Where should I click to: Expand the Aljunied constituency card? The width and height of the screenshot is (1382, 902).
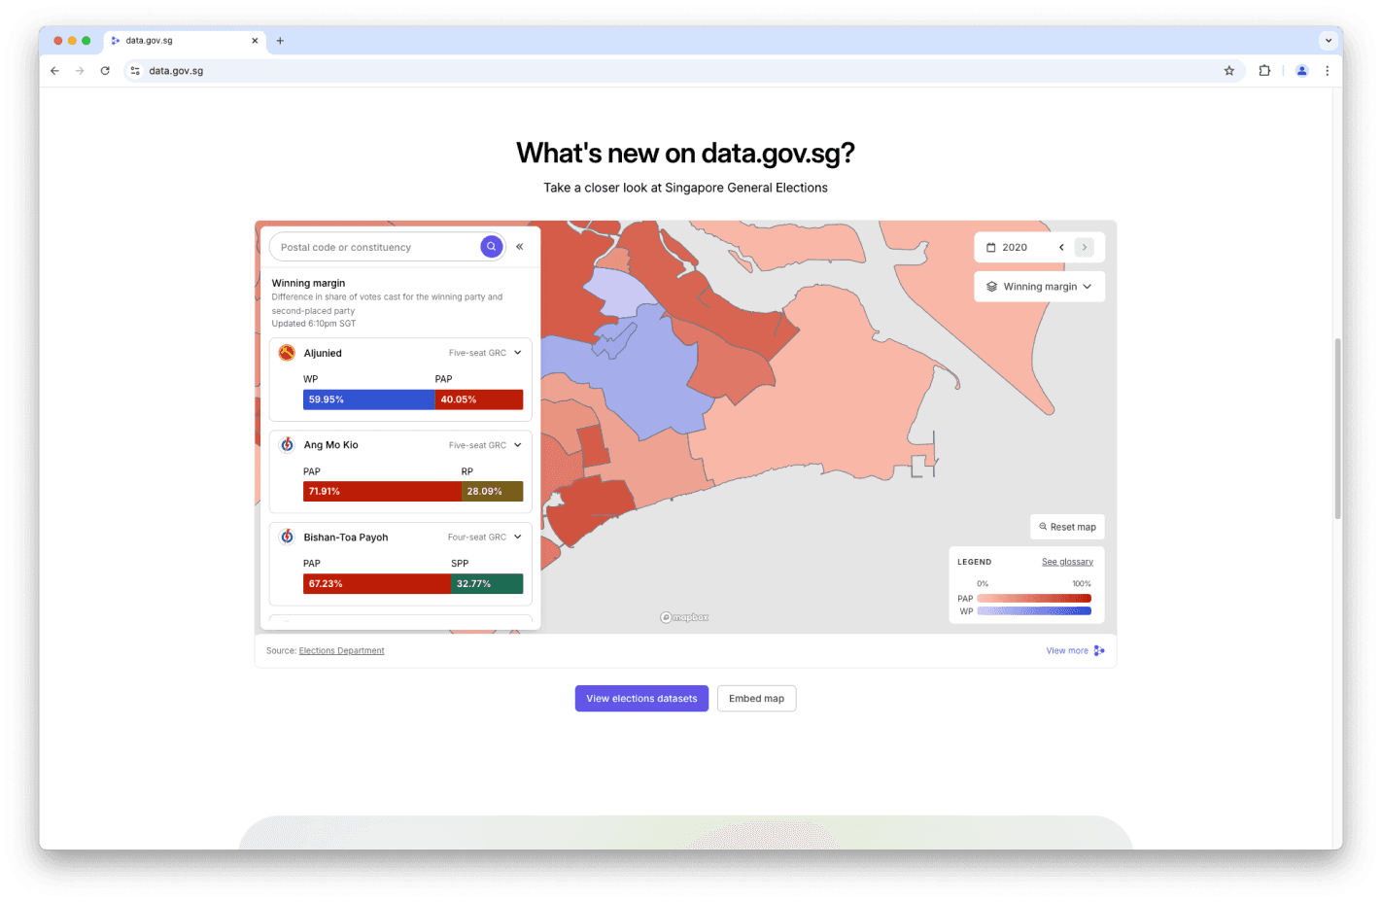517,353
